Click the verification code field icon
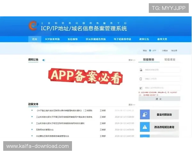 (x=141, y=70)
